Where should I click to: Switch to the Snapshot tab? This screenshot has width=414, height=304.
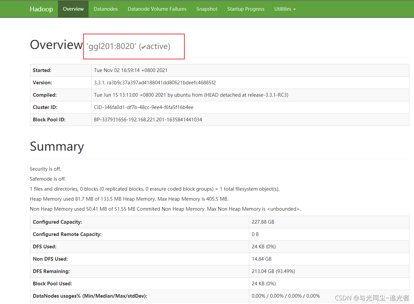pyautogui.click(x=207, y=9)
